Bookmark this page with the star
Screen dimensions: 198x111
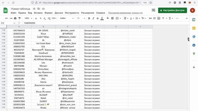(x=151, y=3)
